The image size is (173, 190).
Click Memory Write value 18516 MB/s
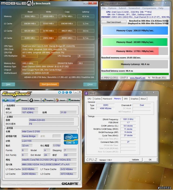(48, 16)
